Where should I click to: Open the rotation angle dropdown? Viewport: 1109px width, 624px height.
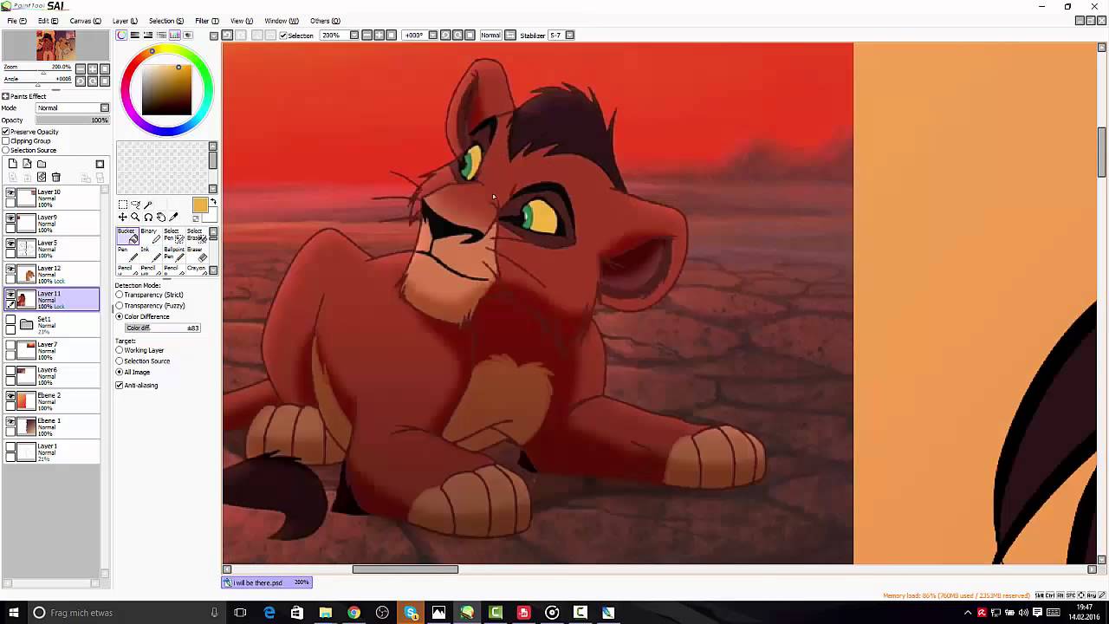[433, 36]
